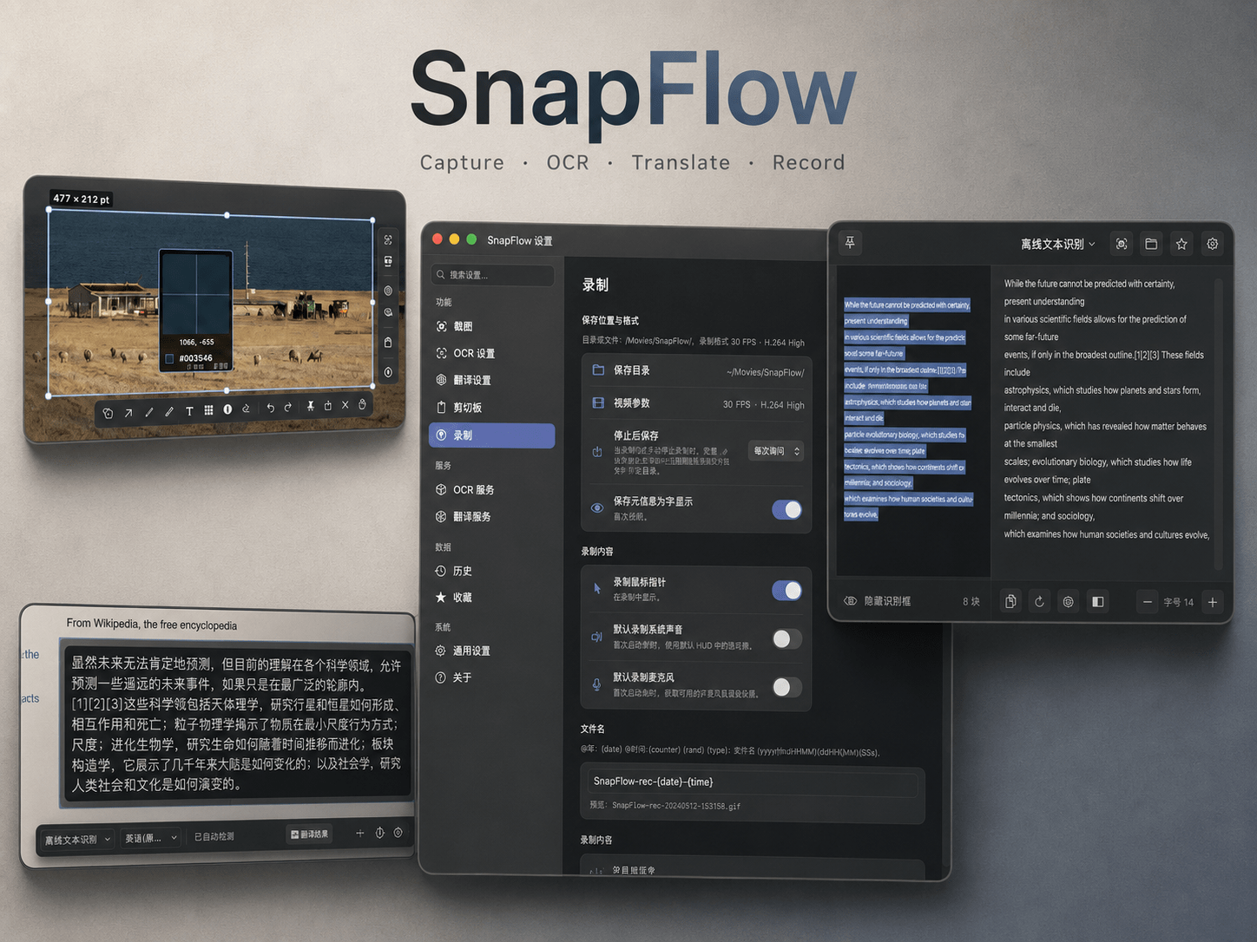This screenshot has height=942, width=1257.
Task: Open the 英语 source language dropdown
Action: click(151, 838)
